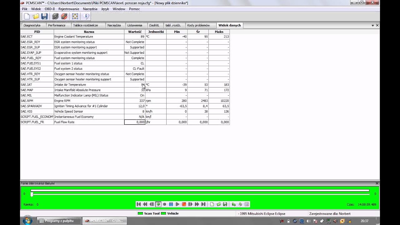
Task: Open the Window menu
Action: (x=119, y=9)
